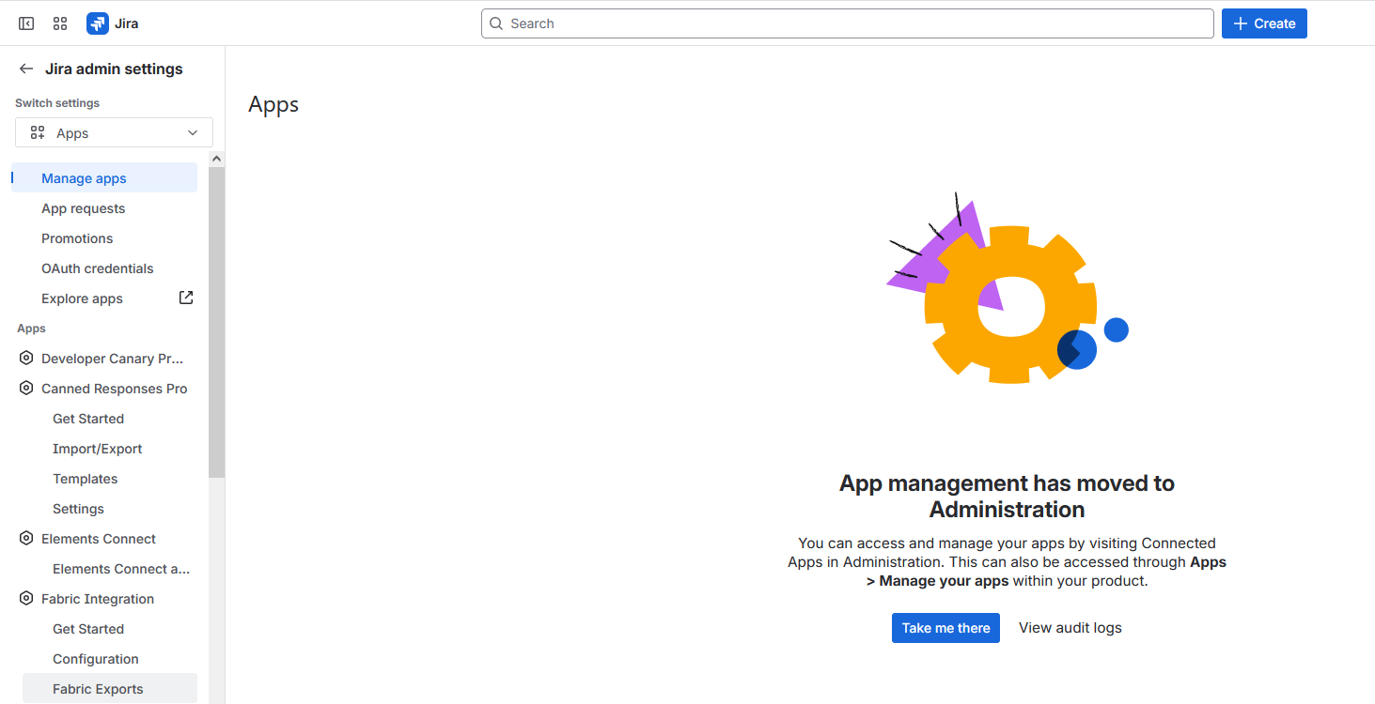Click the external link icon beside Explore apps

point(186,298)
